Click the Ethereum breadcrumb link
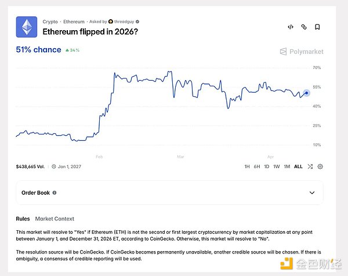Screen dimensions: 348x276 (x=74, y=21)
